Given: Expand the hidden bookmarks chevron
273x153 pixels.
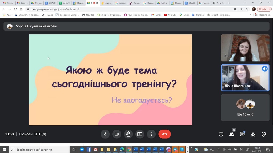Looking at the screenshot, I should (x=251, y=15).
